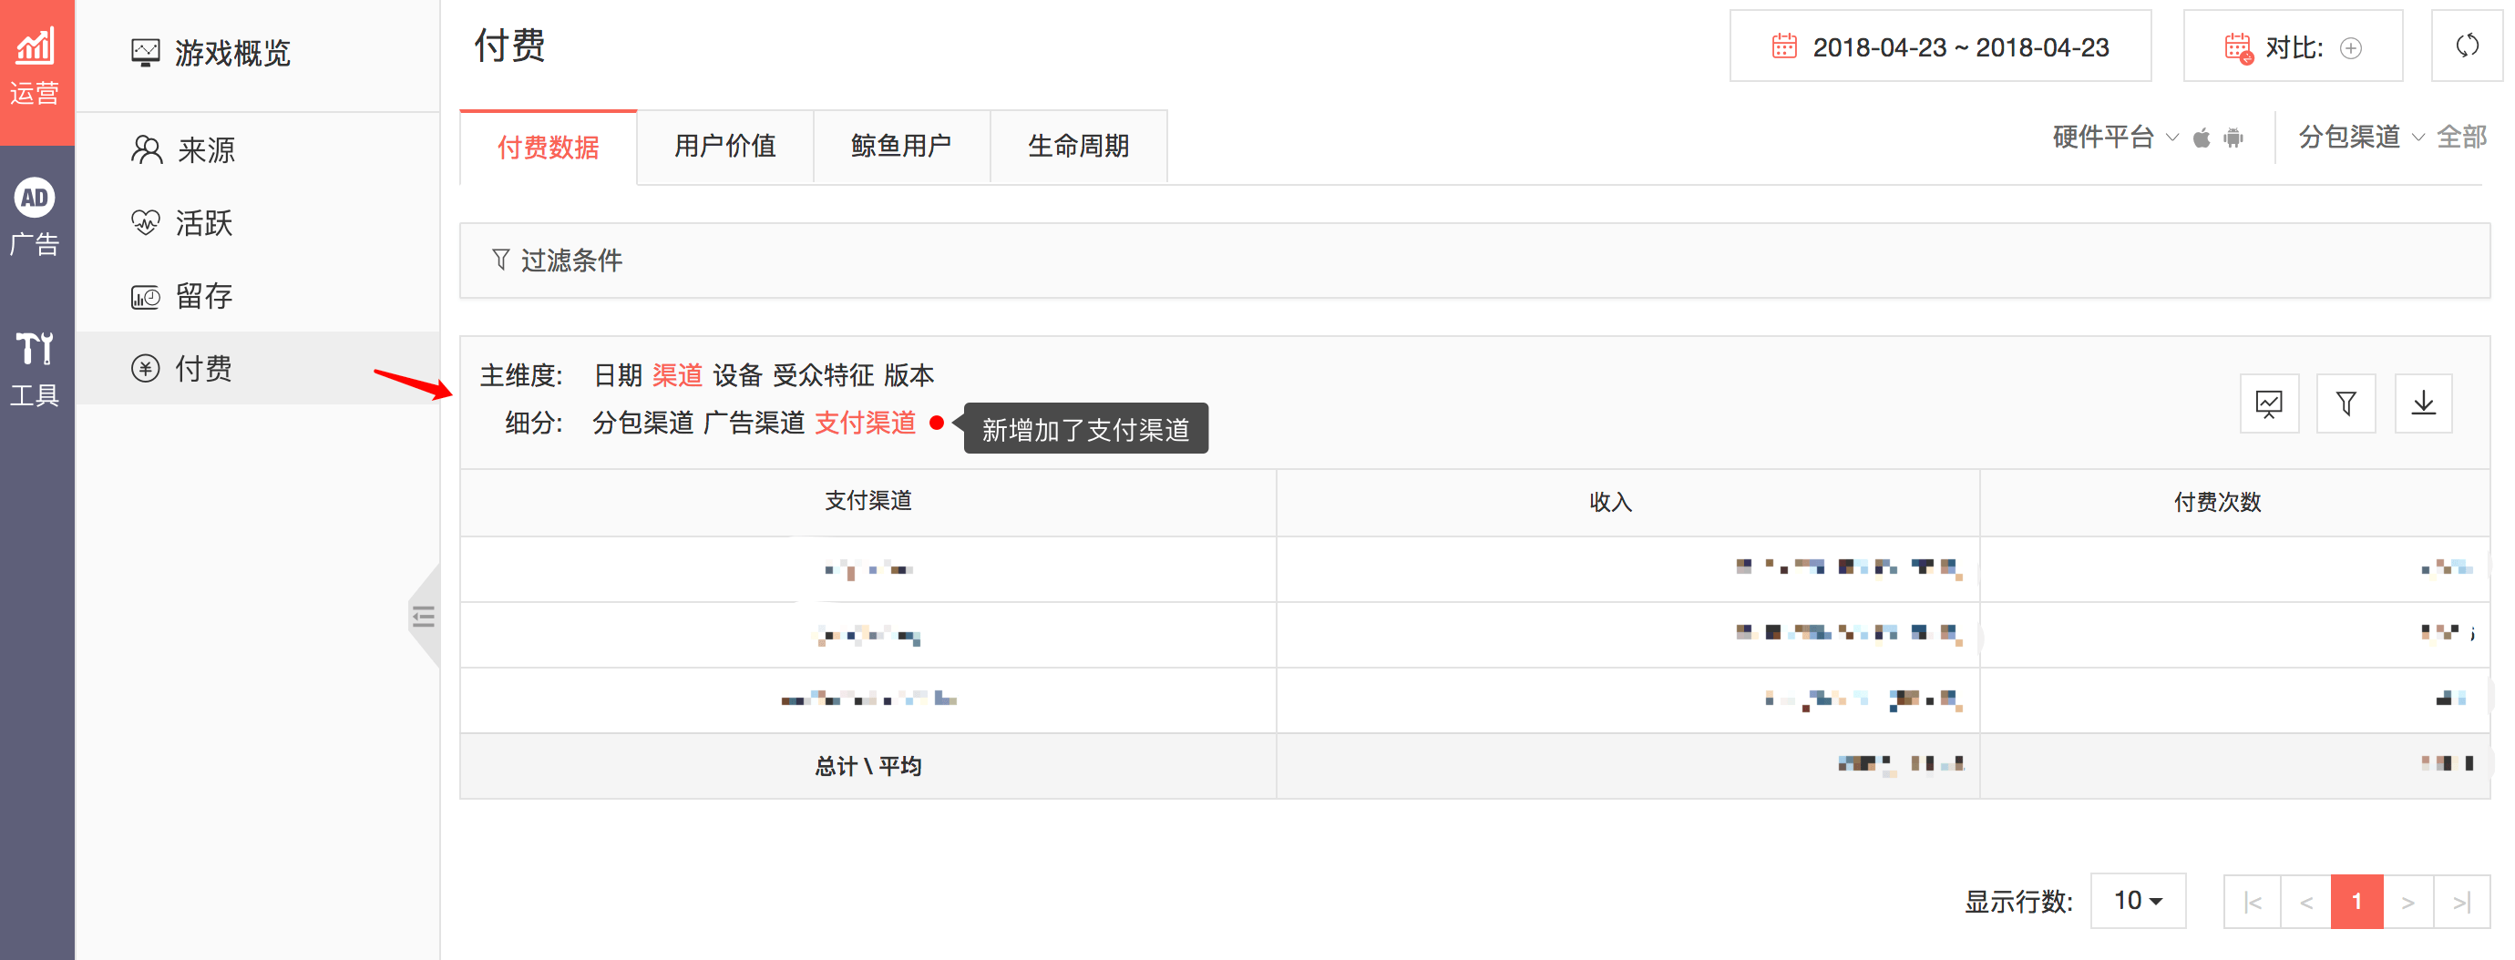Viewport: 2515px width, 960px height.
Task: Open the 广告 AD sidebar section
Action: [36, 218]
